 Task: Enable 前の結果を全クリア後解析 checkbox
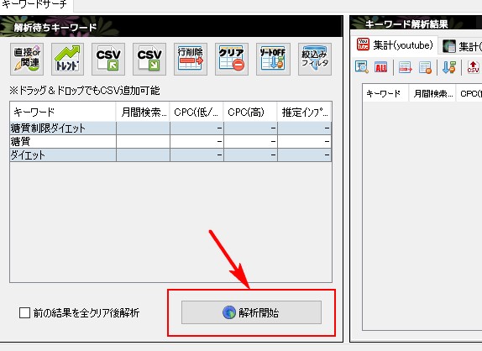click(x=24, y=313)
